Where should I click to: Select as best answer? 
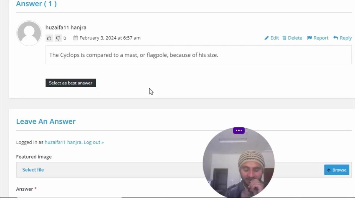71,83
